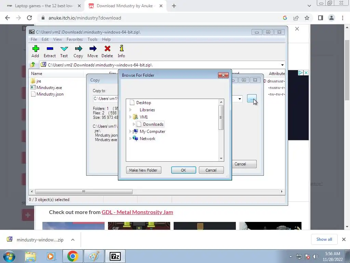Bookmark this page with the star icon
The image size is (350, 263).
(307, 18)
